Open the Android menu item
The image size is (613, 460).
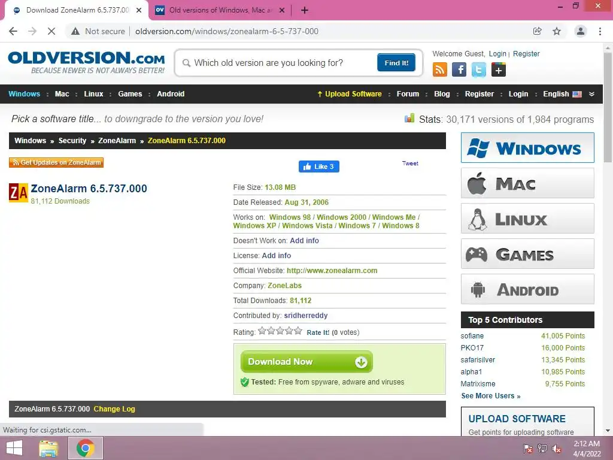(x=171, y=94)
